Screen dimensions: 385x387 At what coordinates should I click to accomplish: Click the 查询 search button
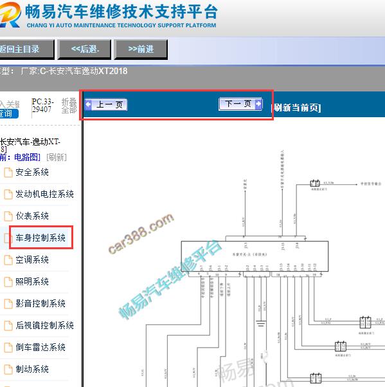pyautogui.click(x=8, y=114)
